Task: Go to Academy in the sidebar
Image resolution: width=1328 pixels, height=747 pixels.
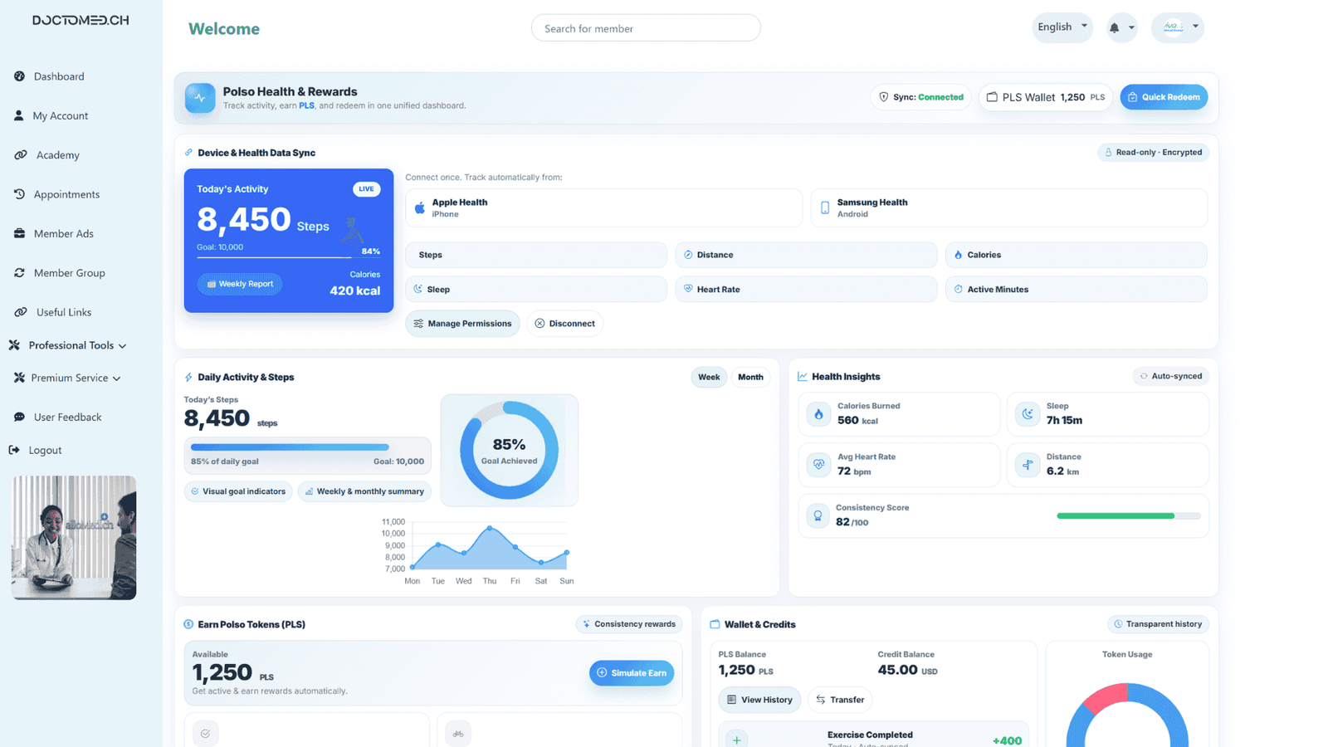Action: pyautogui.click(x=57, y=155)
